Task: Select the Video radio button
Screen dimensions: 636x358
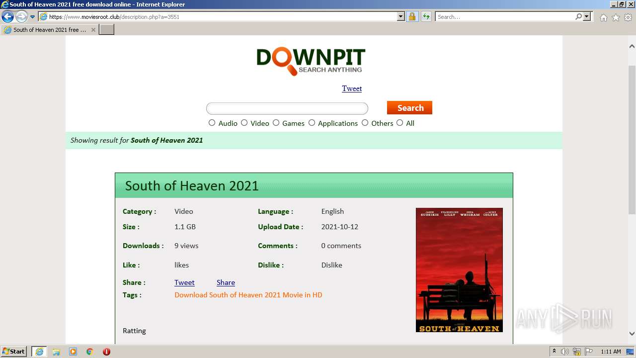Action: pos(244,123)
